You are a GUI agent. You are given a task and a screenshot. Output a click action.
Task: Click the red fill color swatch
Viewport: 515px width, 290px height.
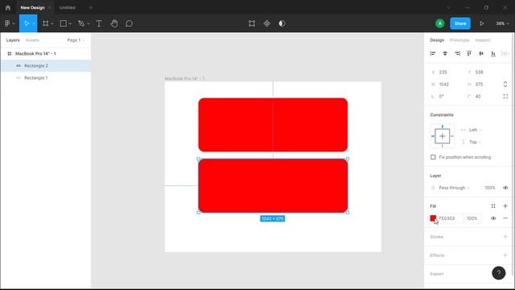tap(433, 218)
